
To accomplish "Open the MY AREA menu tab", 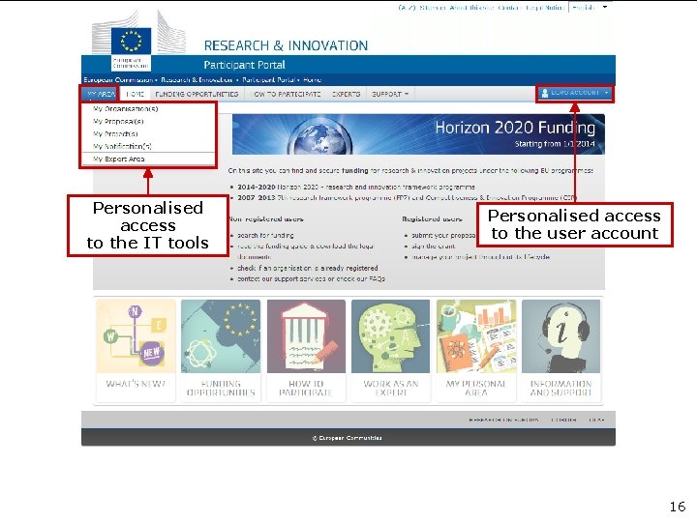I will click(100, 94).
